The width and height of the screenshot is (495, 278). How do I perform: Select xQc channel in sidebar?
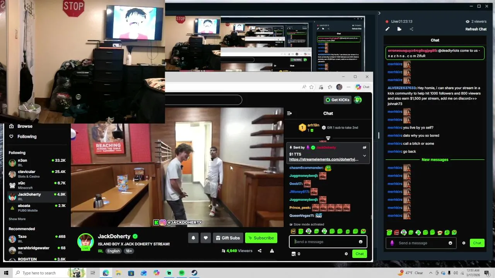[37, 185]
